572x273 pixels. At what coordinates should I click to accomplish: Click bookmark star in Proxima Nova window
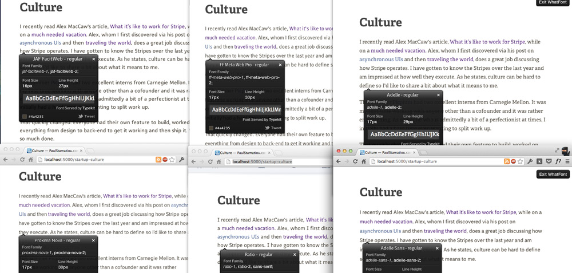[x=172, y=160]
